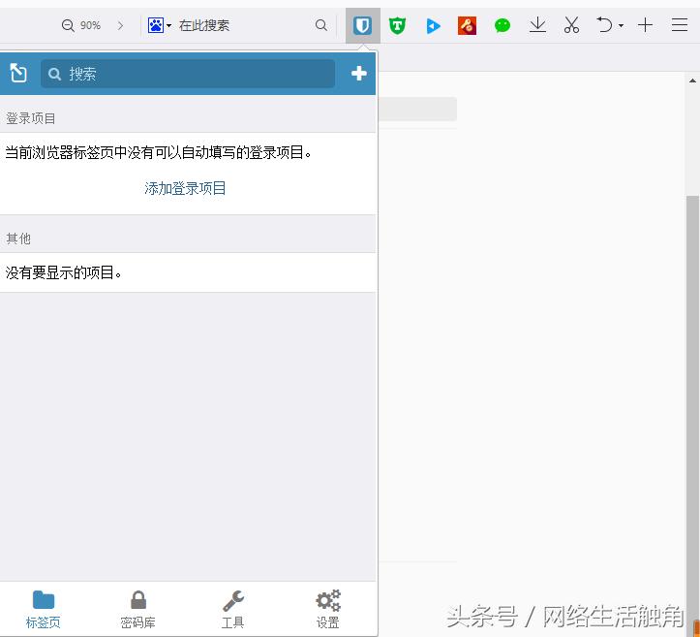Image resolution: width=700 pixels, height=637 pixels.
Task: Click the 90% zoom magnifier icon
Action: click(68, 25)
